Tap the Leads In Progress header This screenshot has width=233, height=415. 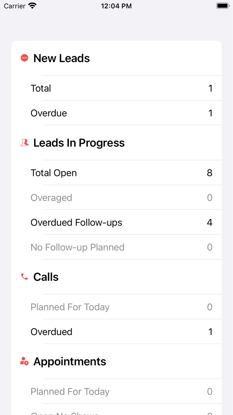tap(79, 143)
